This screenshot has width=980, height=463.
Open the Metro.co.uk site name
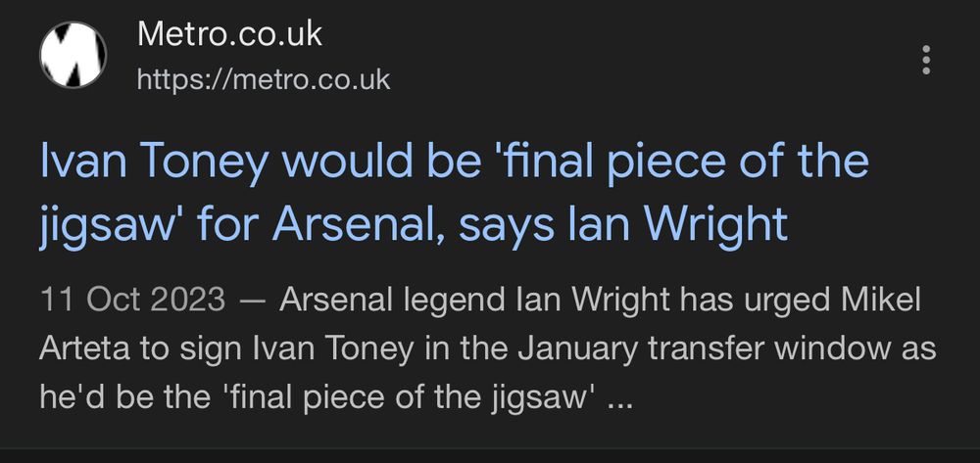click(x=229, y=33)
